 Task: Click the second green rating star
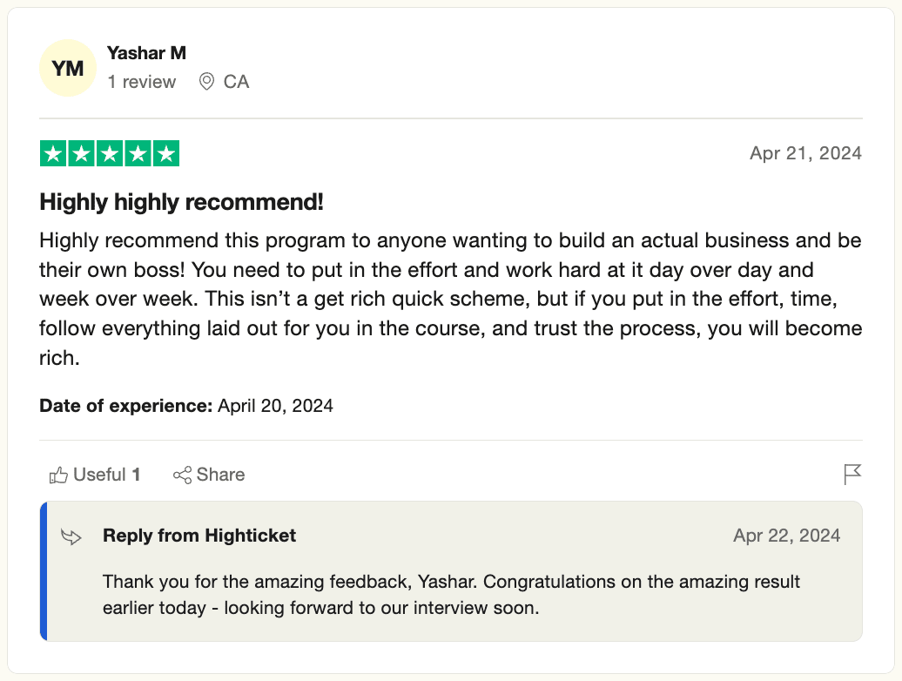(x=82, y=154)
